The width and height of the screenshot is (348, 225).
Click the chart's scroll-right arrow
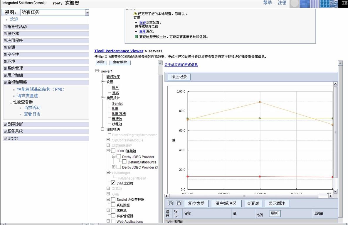(x=331, y=196)
